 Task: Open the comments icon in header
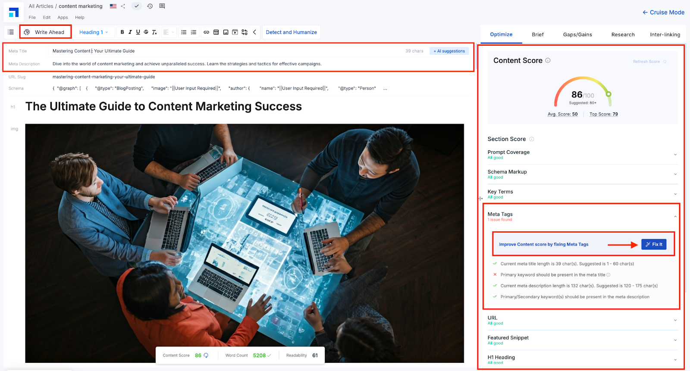coord(162,6)
